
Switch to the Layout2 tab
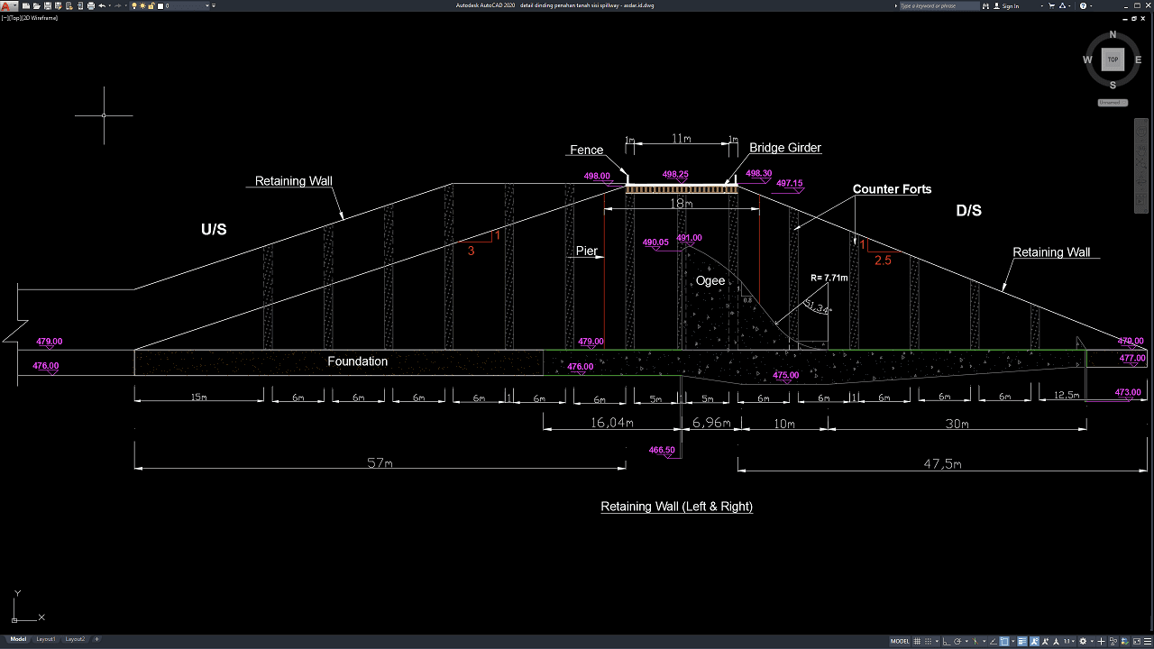pos(75,639)
